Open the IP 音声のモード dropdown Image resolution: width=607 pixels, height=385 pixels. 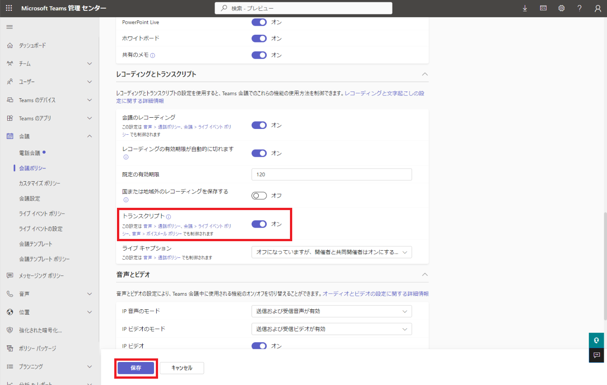[x=332, y=311]
